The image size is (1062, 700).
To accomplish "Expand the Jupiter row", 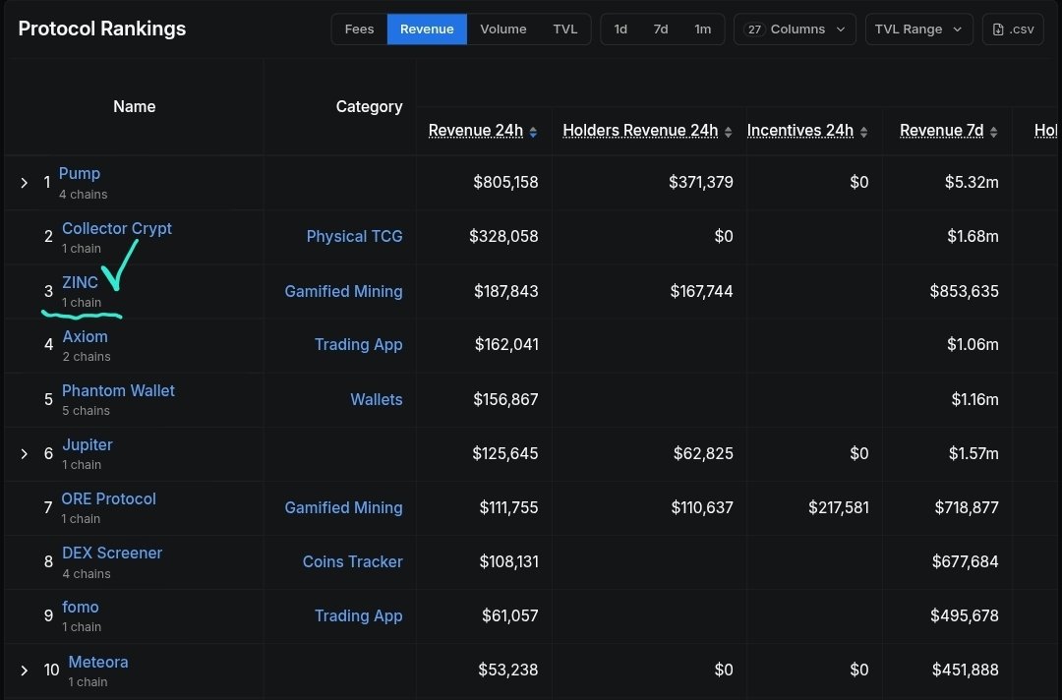I will point(25,453).
